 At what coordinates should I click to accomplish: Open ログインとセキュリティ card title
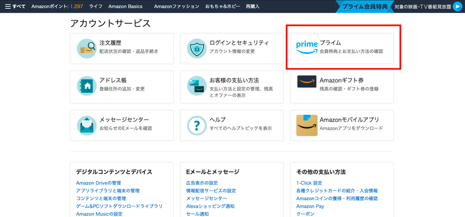(x=239, y=43)
